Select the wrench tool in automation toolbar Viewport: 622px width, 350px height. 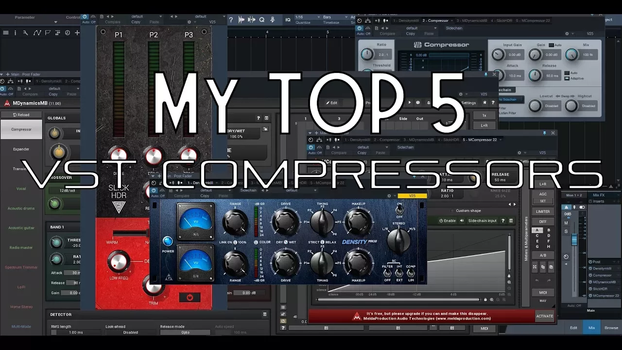tap(26, 33)
